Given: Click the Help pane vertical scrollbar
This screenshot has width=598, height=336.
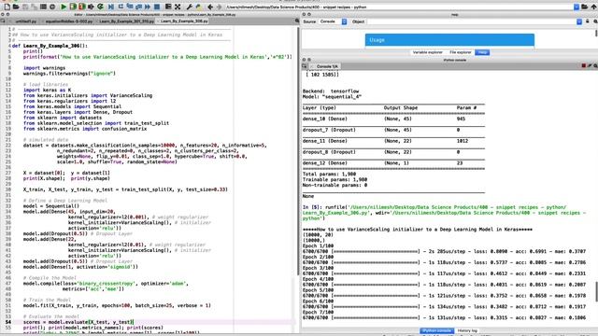Looking at the screenshot, I should (x=596, y=34).
